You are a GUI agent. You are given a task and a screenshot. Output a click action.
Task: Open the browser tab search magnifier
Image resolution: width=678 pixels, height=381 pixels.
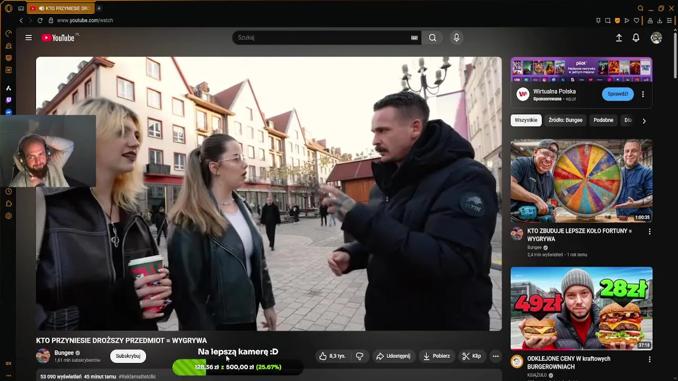(640, 8)
